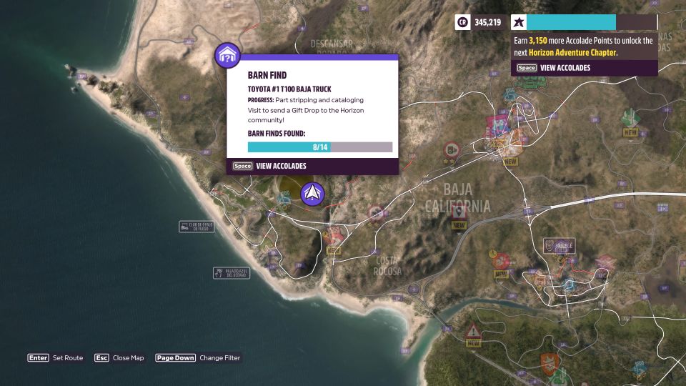
Task: Select the purple striped drag strip marker
Action: [x=663, y=207]
